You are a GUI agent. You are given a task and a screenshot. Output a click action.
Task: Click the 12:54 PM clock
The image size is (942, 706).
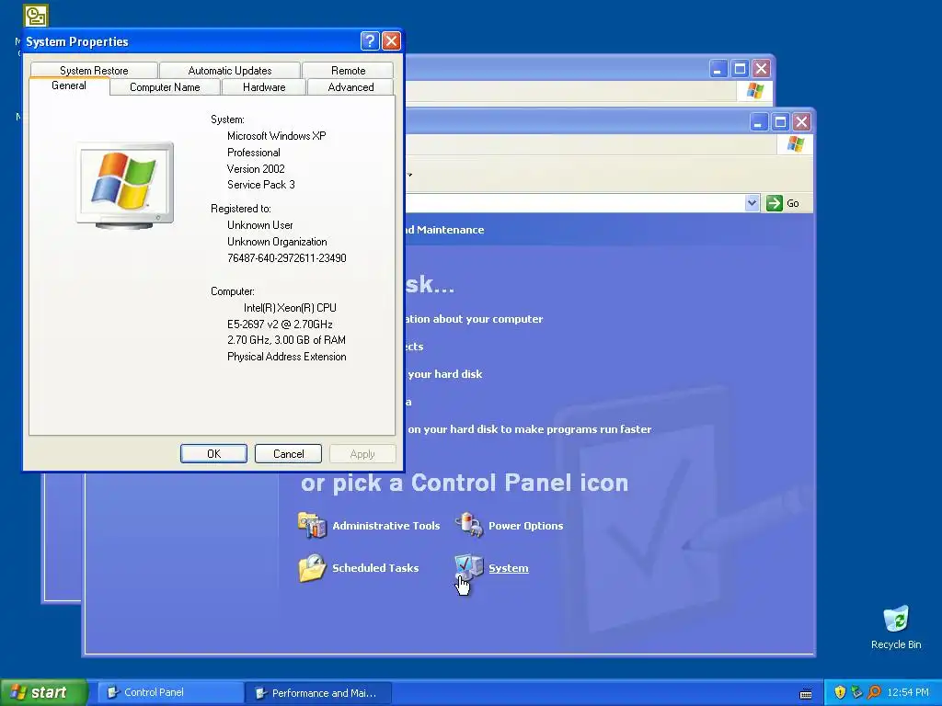point(908,693)
